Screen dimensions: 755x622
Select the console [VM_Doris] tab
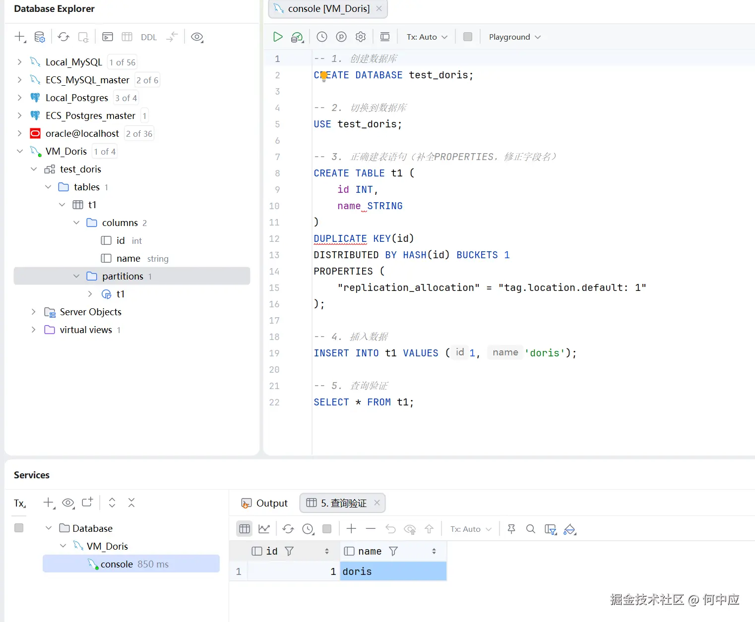pos(328,8)
